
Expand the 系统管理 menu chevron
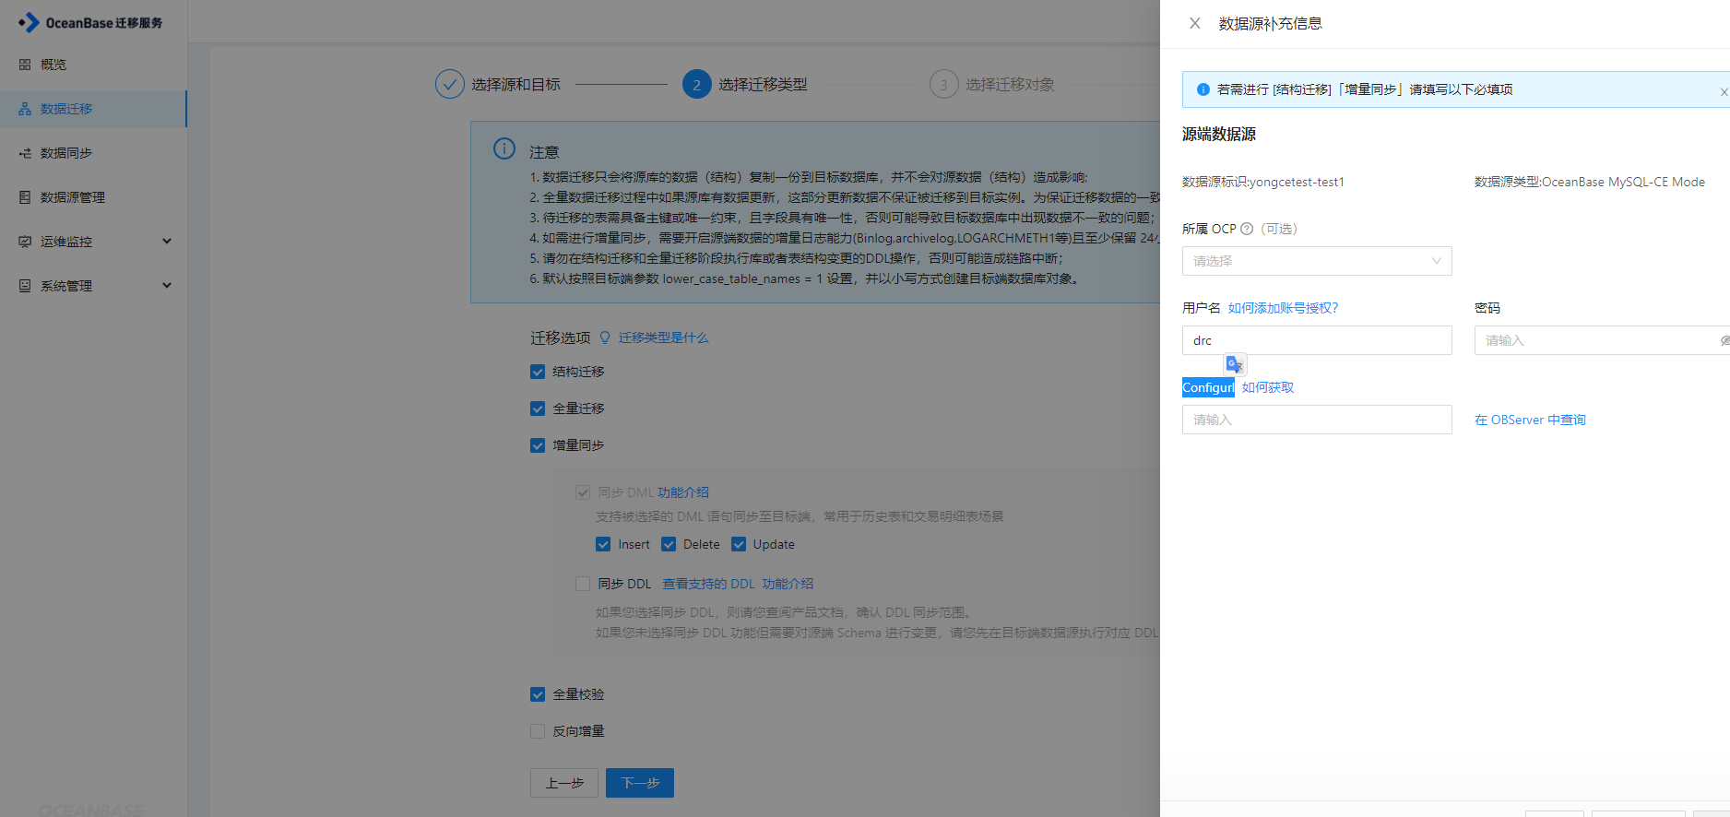(x=167, y=286)
